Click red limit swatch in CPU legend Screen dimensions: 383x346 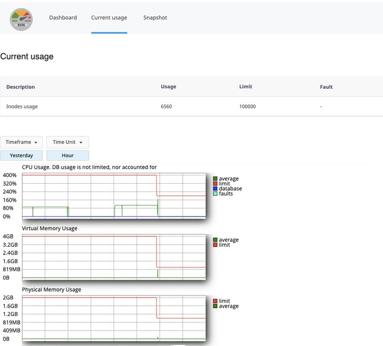click(215, 184)
